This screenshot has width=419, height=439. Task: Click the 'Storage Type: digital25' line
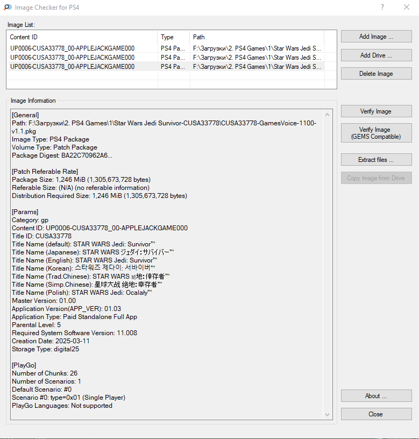[x=45, y=349]
